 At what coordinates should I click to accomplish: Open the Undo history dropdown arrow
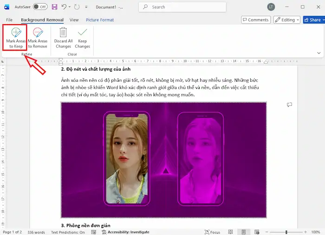70,7
